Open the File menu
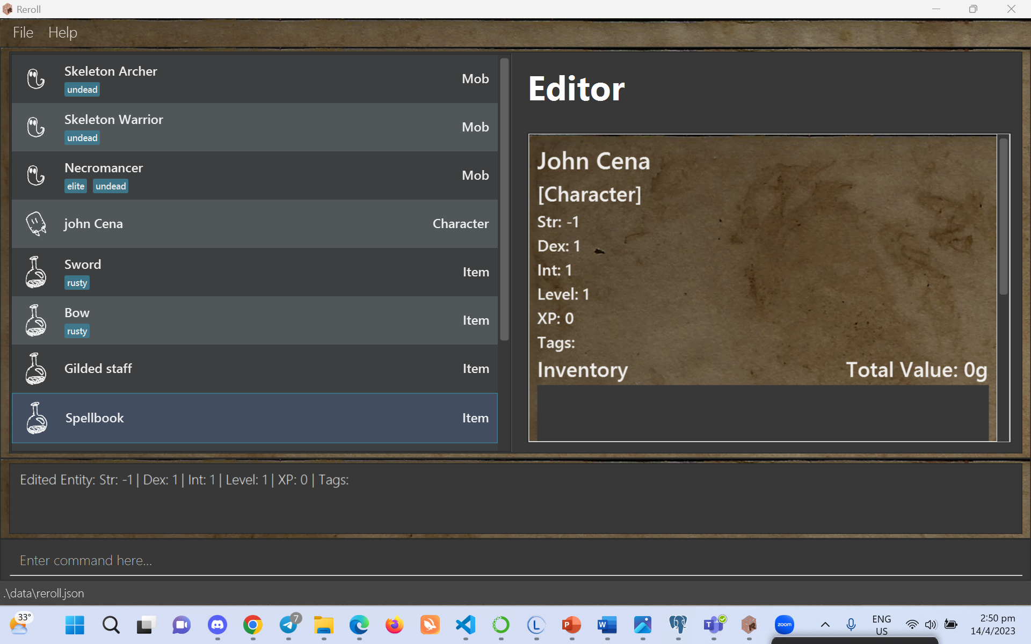Viewport: 1031px width, 644px height. [x=23, y=33]
